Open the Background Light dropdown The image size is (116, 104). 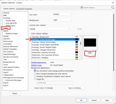point(63,20)
